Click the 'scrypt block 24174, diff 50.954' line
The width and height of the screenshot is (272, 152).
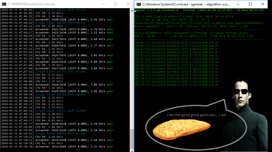click(43, 94)
